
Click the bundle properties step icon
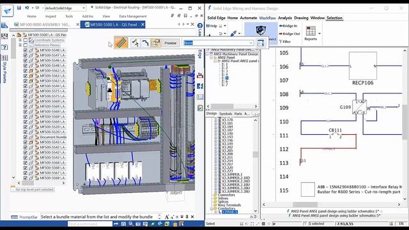tap(156, 43)
